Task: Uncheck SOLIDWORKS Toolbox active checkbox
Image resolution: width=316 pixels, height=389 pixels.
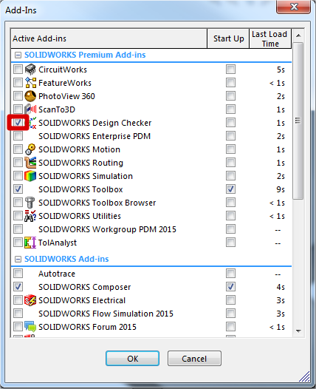Action: coord(18,189)
